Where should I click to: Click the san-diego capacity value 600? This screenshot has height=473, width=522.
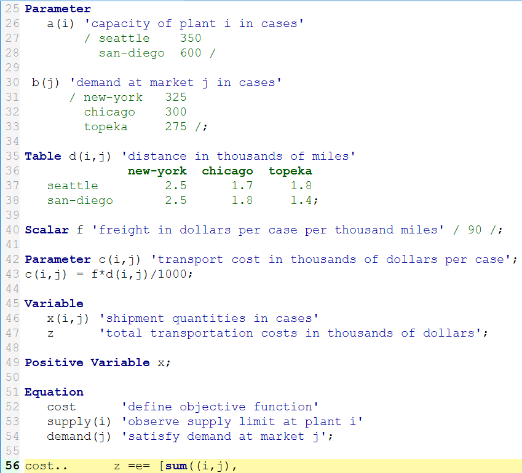(x=191, y=53)
